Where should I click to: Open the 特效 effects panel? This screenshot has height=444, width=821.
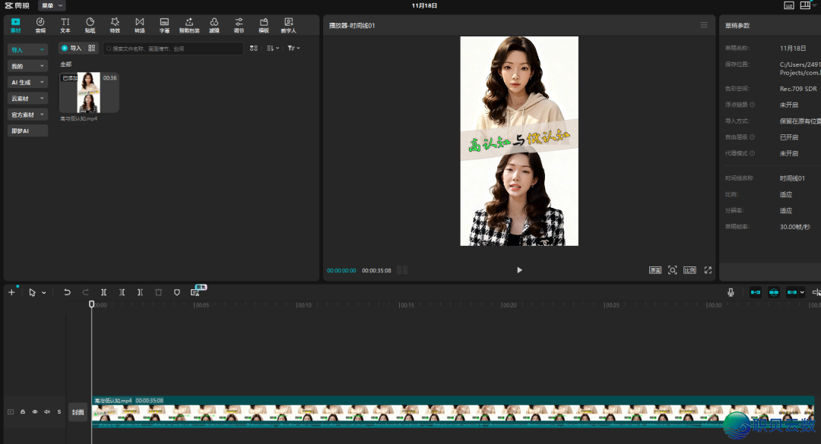click(x=115, y=25)
